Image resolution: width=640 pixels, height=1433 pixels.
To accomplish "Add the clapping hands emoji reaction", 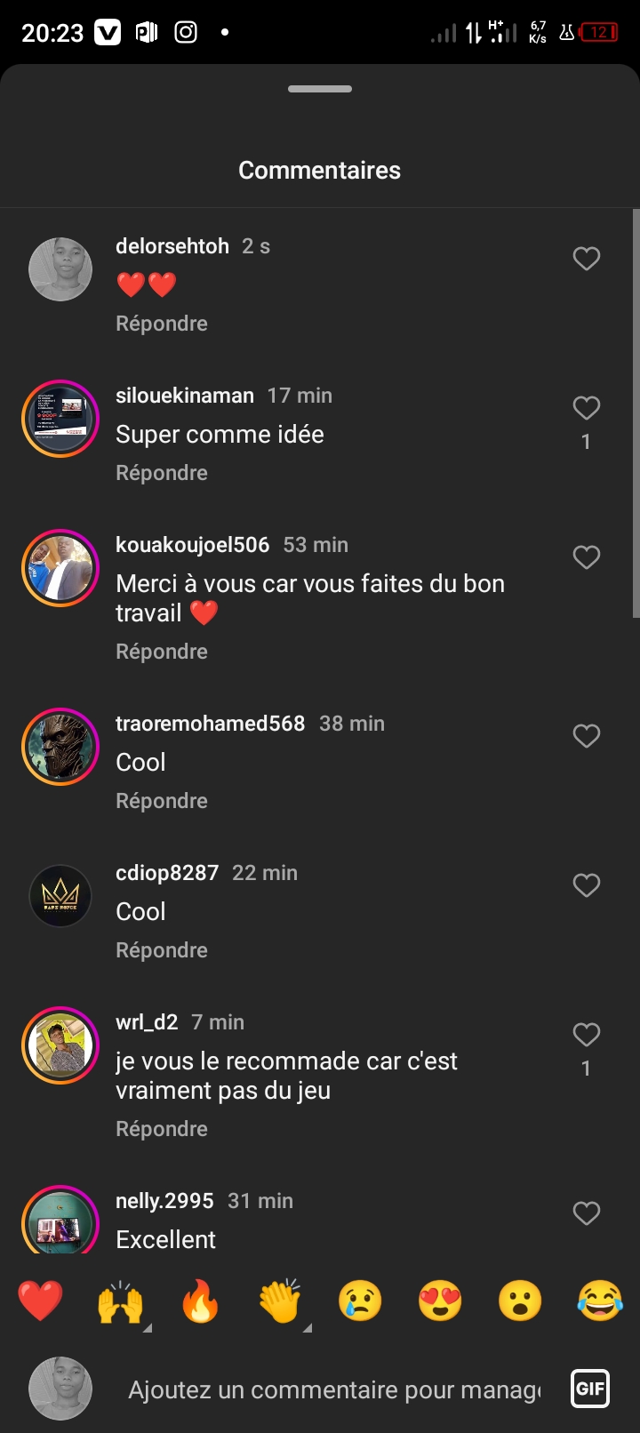I will pos(280,1301).
